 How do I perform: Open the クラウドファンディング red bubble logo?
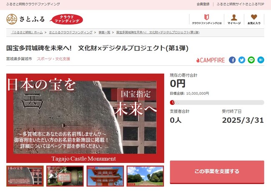(x=66, y=19)
